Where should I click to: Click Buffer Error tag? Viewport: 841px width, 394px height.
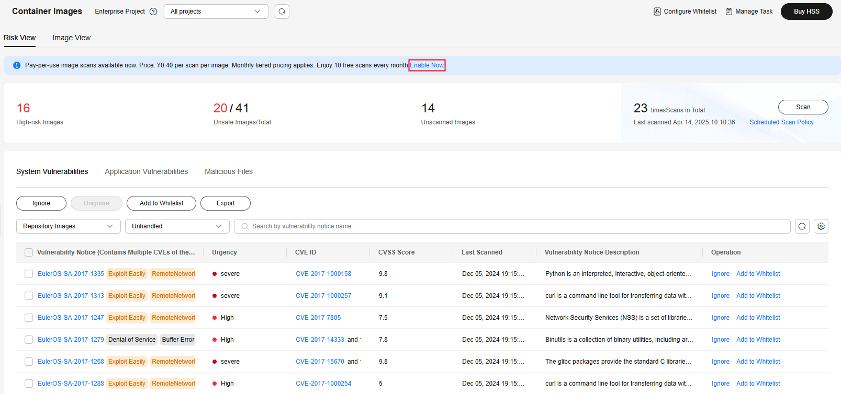pos(177,340)
